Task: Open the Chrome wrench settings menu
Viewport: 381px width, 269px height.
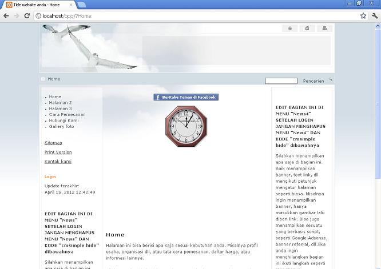Action: pos(375,16)
